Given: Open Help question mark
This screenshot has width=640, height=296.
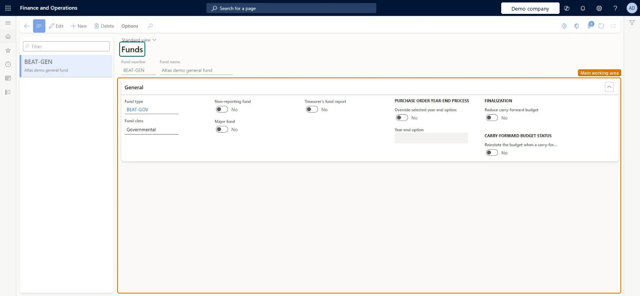Looking at the screenshot, I should pos(616,8).
